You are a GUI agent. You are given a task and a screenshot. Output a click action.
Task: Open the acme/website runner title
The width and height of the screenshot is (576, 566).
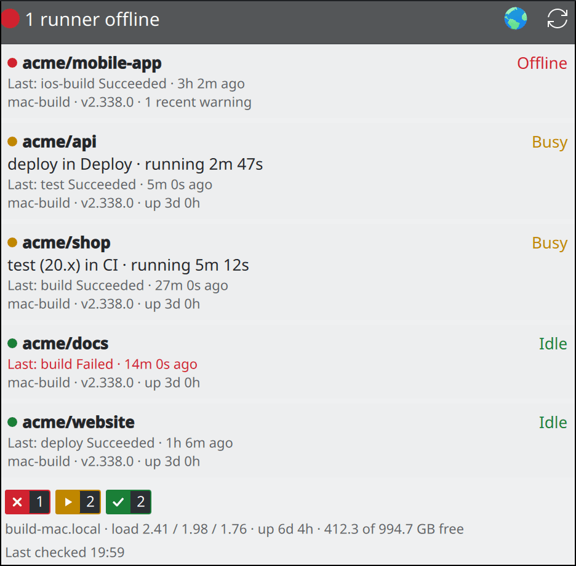[78, 423]
